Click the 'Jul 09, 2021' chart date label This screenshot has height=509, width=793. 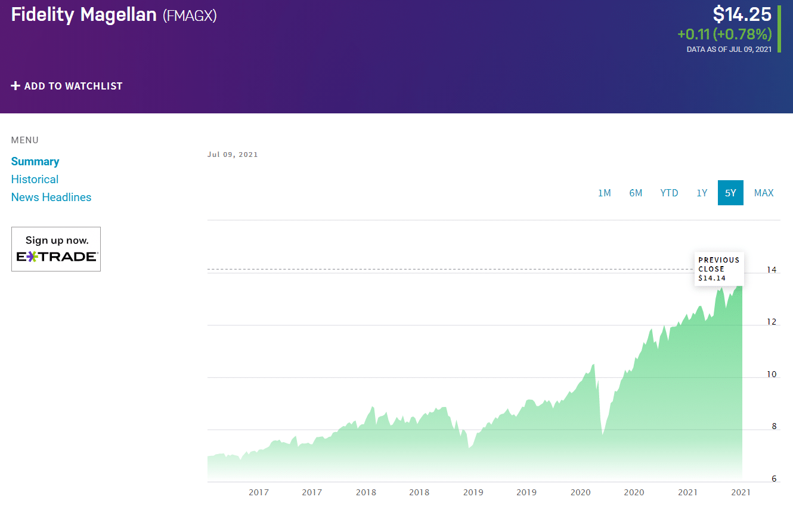(x=233, y=155)
